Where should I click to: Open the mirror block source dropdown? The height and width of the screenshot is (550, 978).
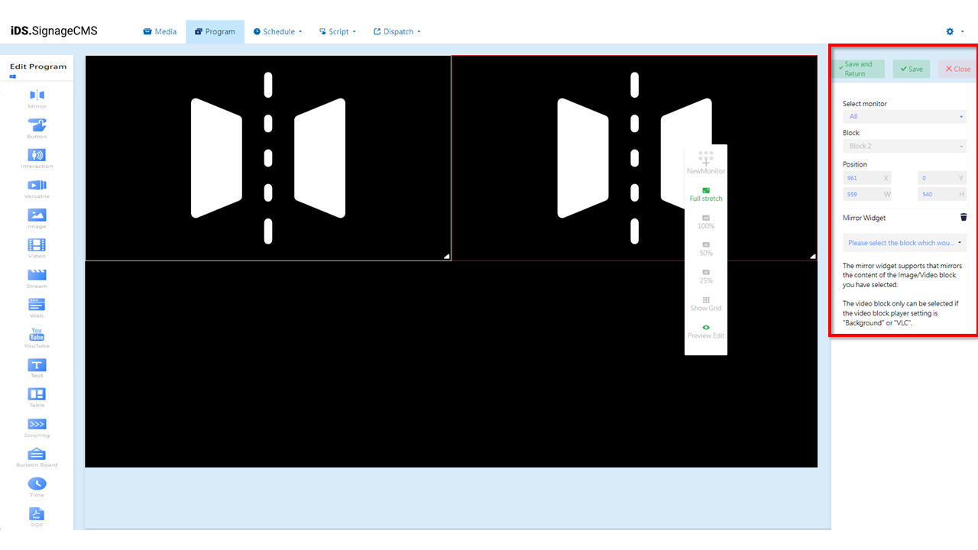click(x=904, y=242)
